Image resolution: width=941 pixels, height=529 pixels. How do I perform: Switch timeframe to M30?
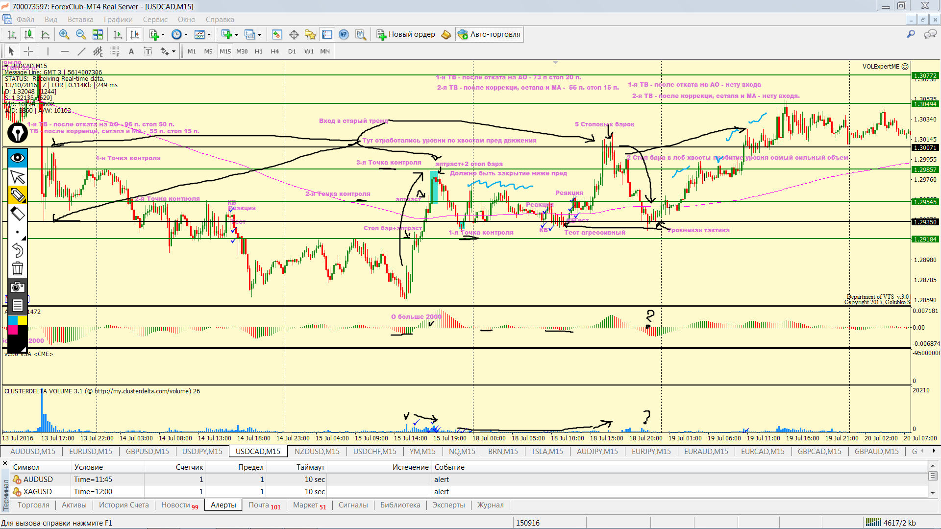click(x=242, y=51)
